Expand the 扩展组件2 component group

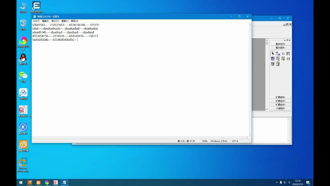pos(280,101)
